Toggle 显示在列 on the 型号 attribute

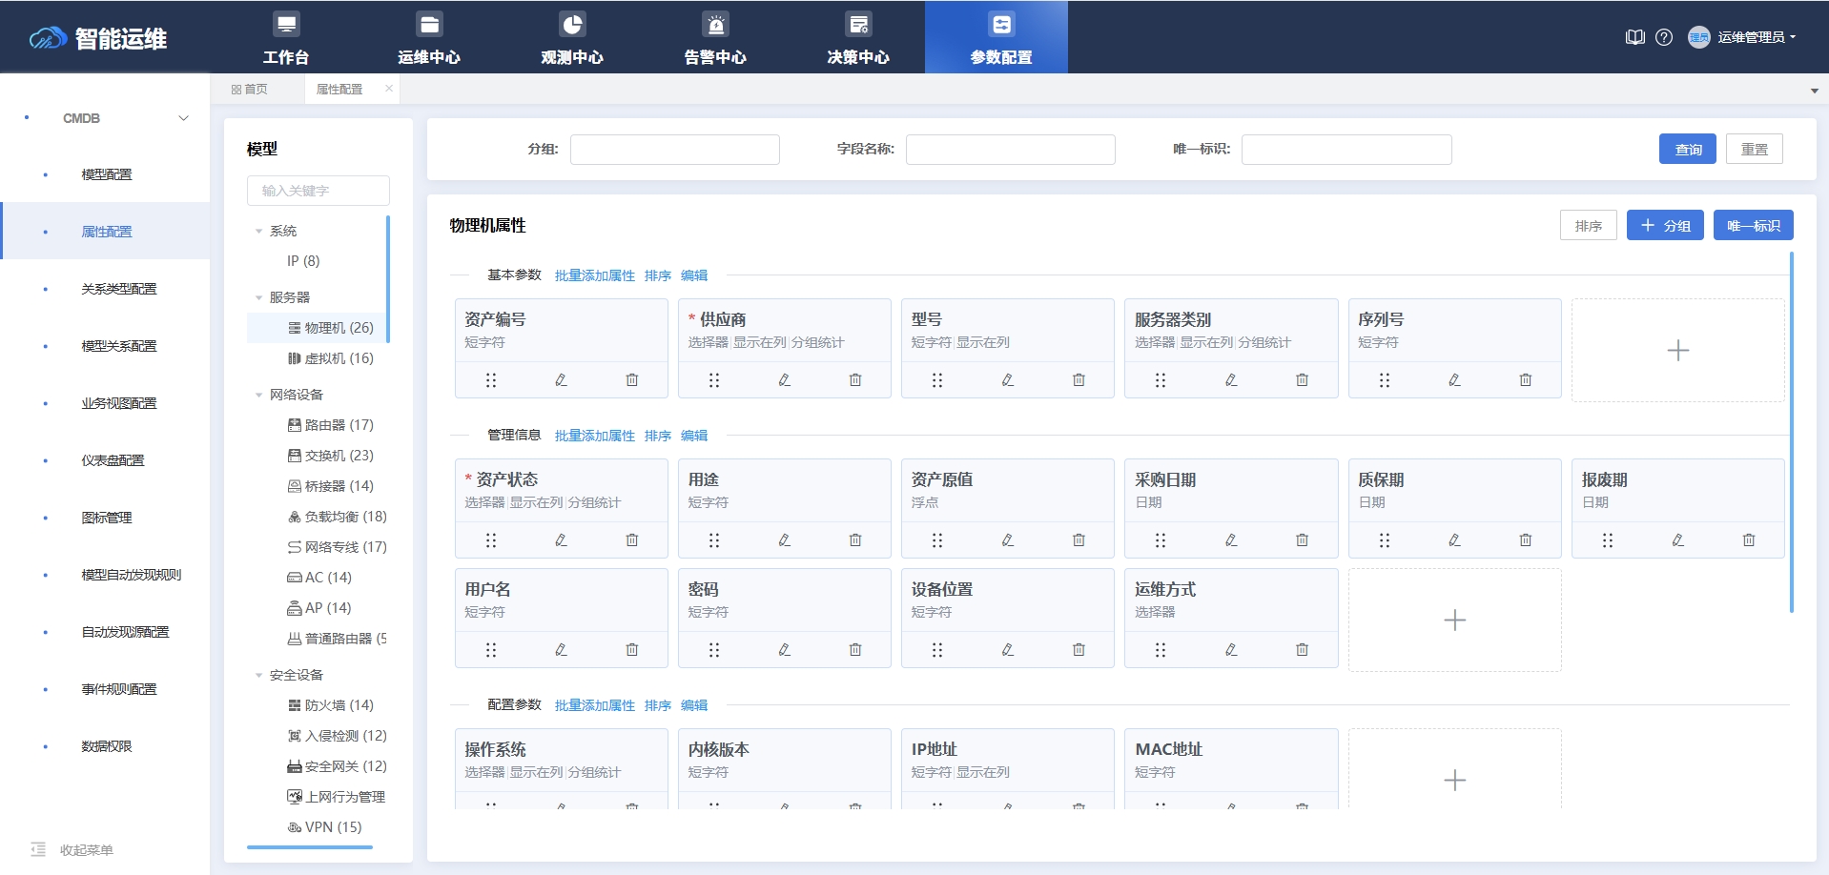981,342
